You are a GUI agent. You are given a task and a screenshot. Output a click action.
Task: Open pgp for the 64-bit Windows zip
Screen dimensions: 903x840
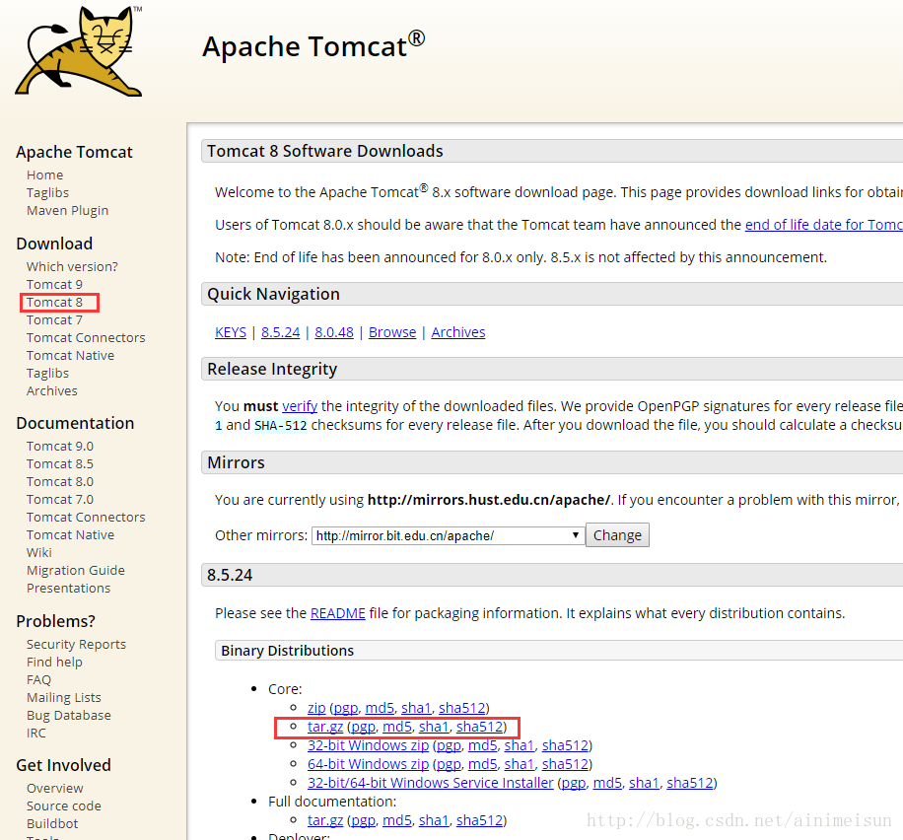449,764
